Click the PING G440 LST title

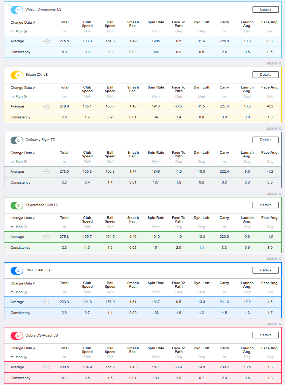point(39,270)
